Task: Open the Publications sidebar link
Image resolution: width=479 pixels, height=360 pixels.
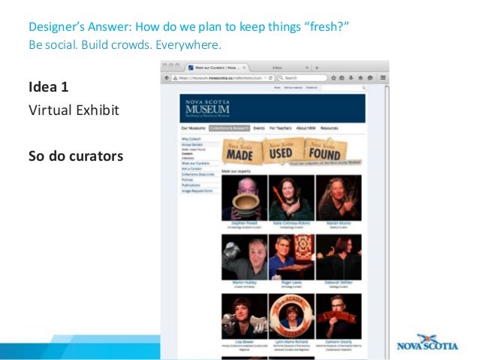Action: click(191, 186)
